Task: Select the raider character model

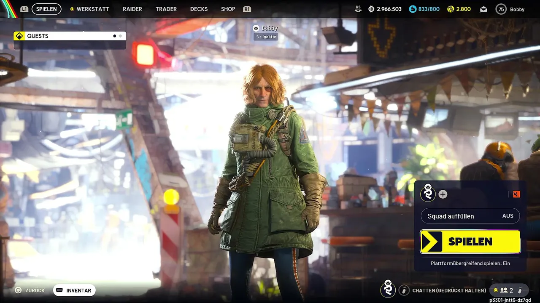Action: [268, 181]
